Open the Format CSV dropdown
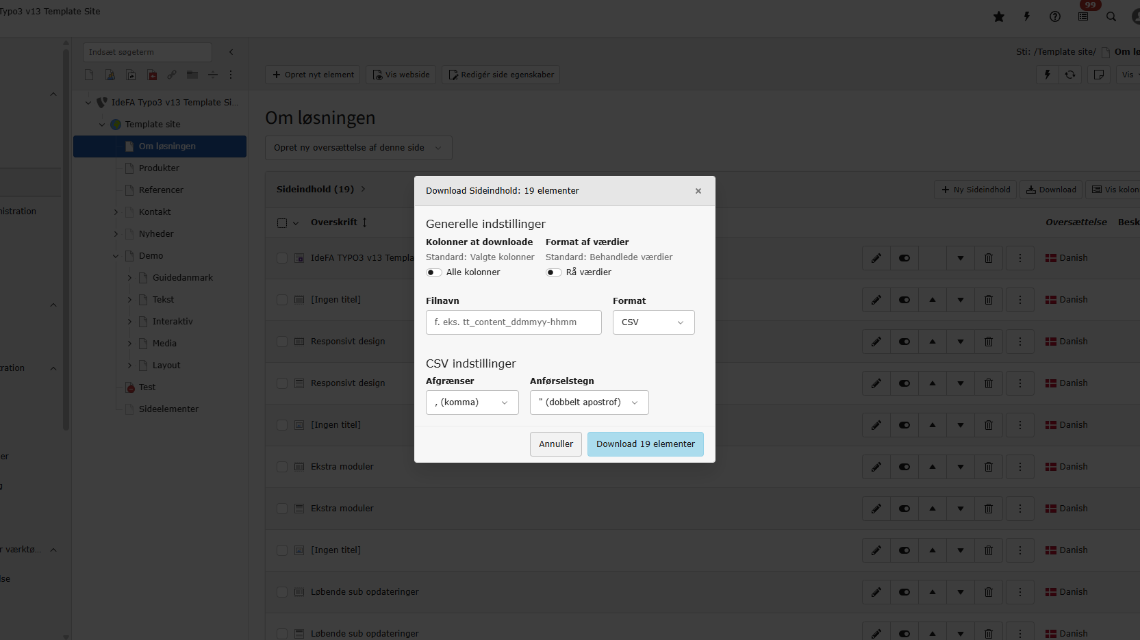Viewport: 1140px width, 640px height. click(x=653, y=322)
